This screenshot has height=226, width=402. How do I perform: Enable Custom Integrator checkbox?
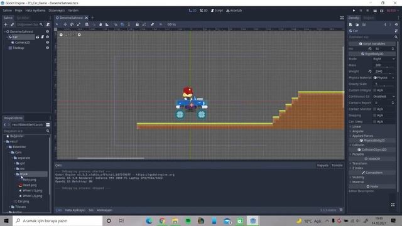(x=375, y=90)
